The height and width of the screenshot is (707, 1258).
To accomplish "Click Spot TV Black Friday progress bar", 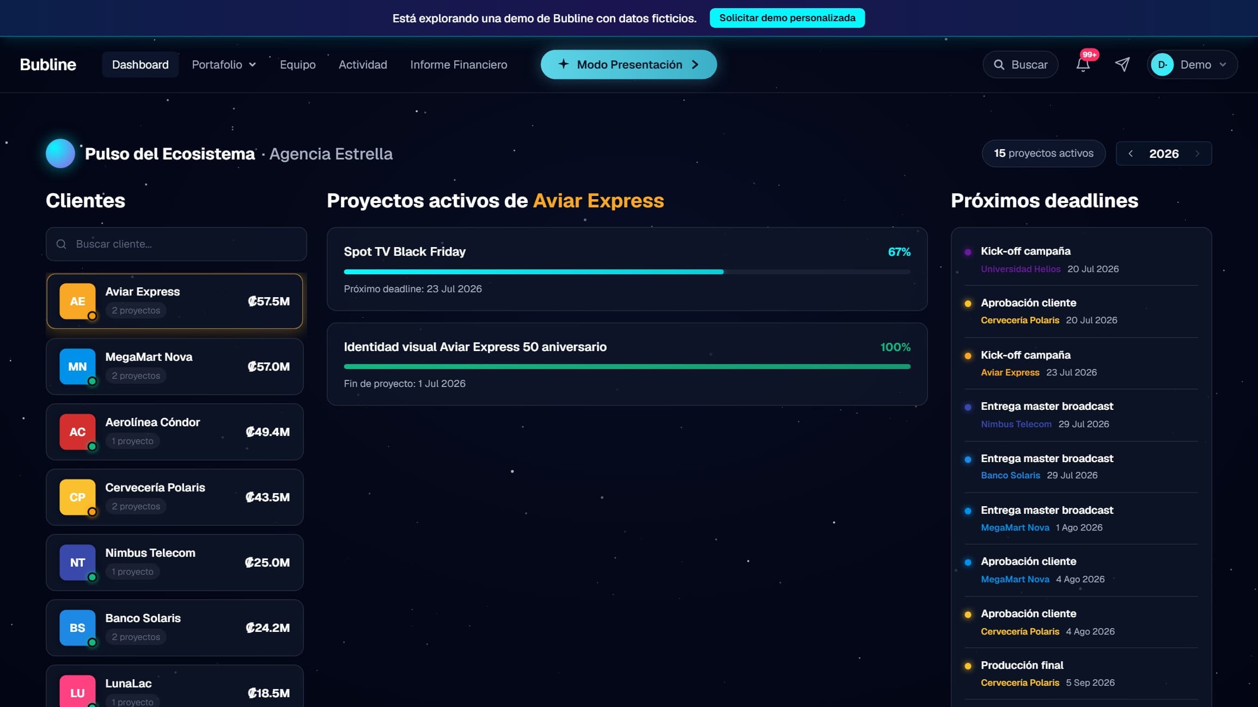I will [x=627, y=272].
